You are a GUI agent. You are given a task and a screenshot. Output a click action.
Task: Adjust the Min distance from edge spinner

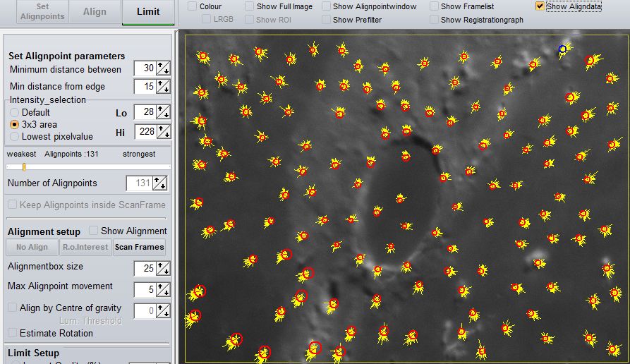pos(163,86)
